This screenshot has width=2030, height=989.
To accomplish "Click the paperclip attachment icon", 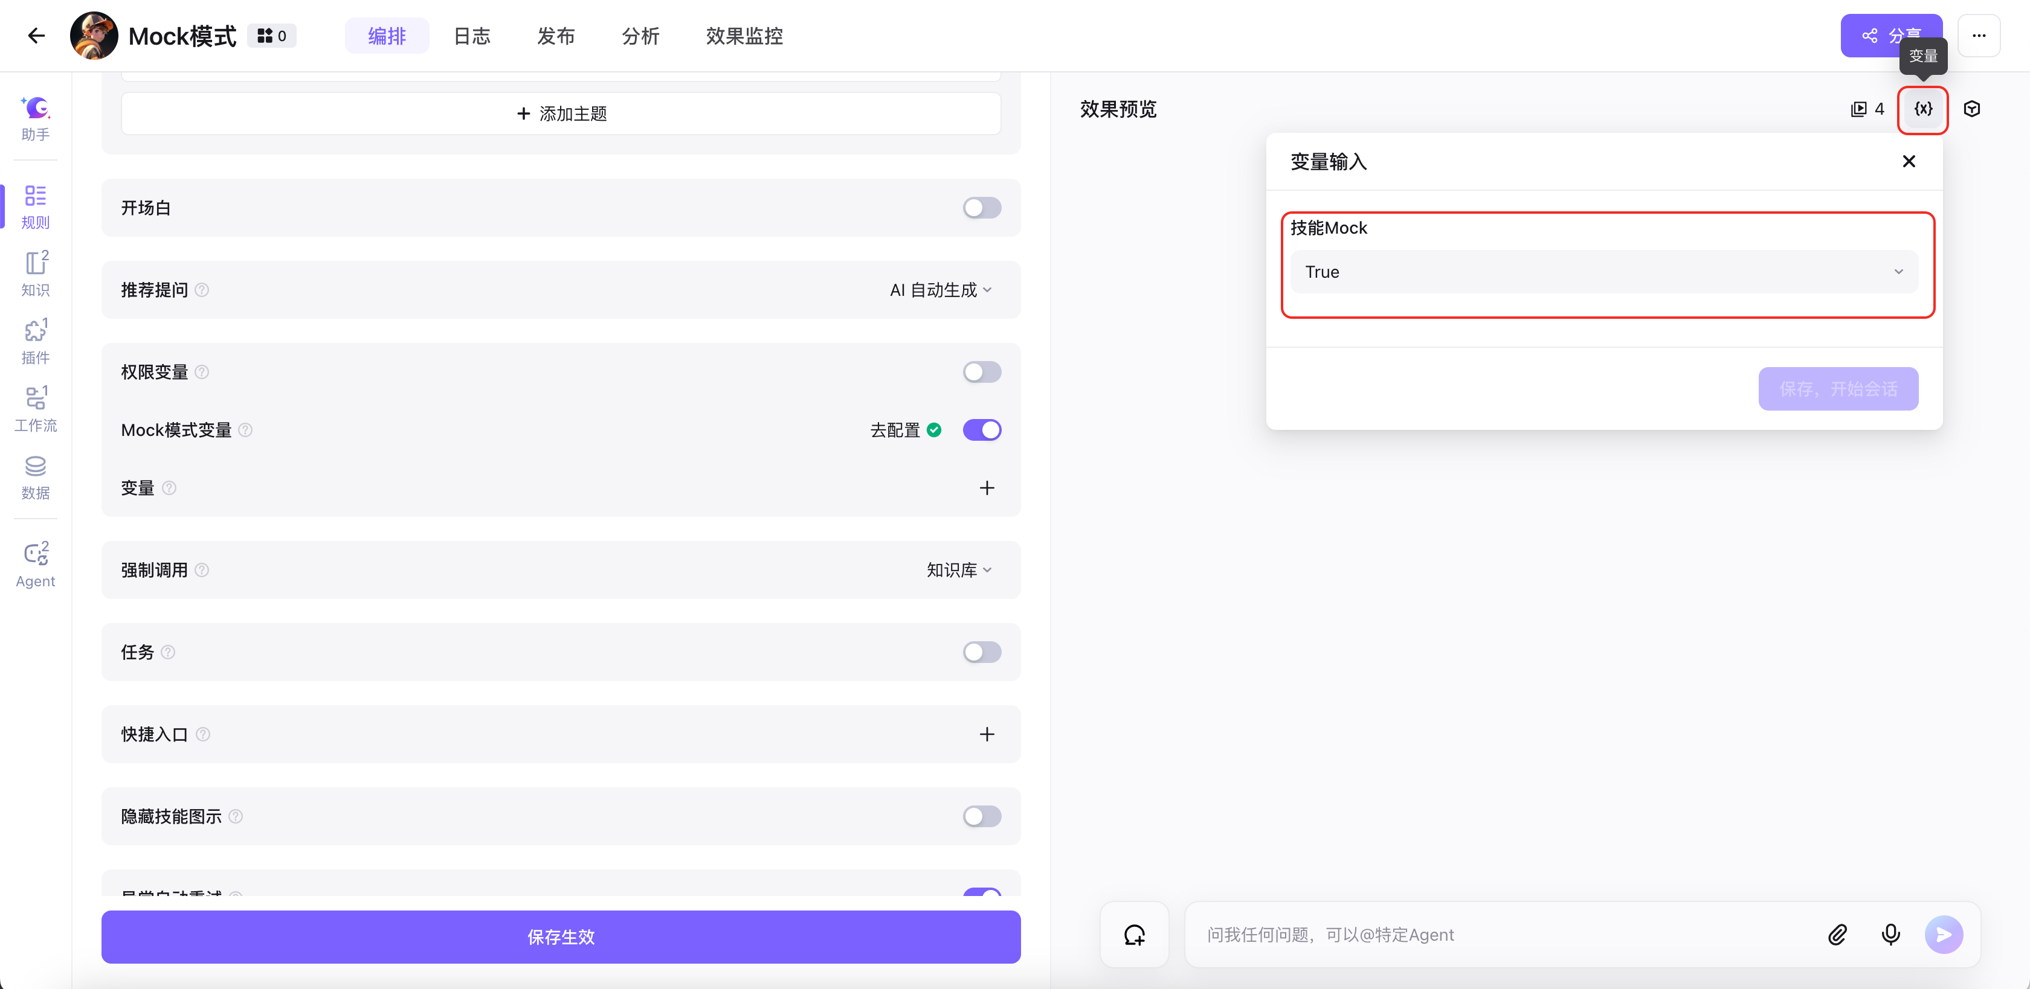I will [x=1837, y=934].
